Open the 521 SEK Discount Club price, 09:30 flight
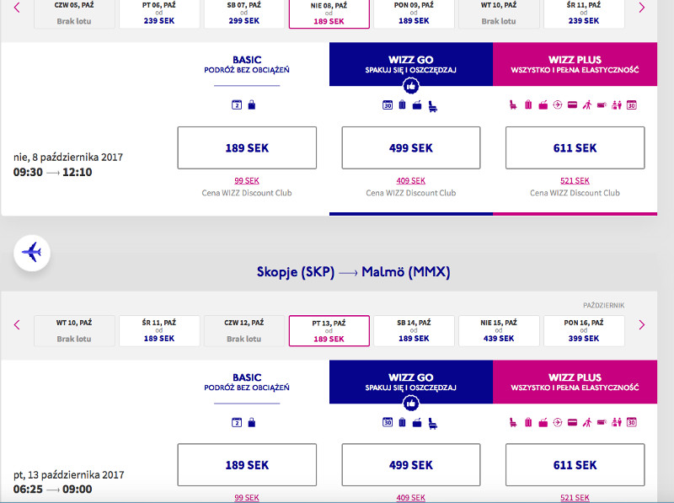674x503 pixels. [575, 180]
